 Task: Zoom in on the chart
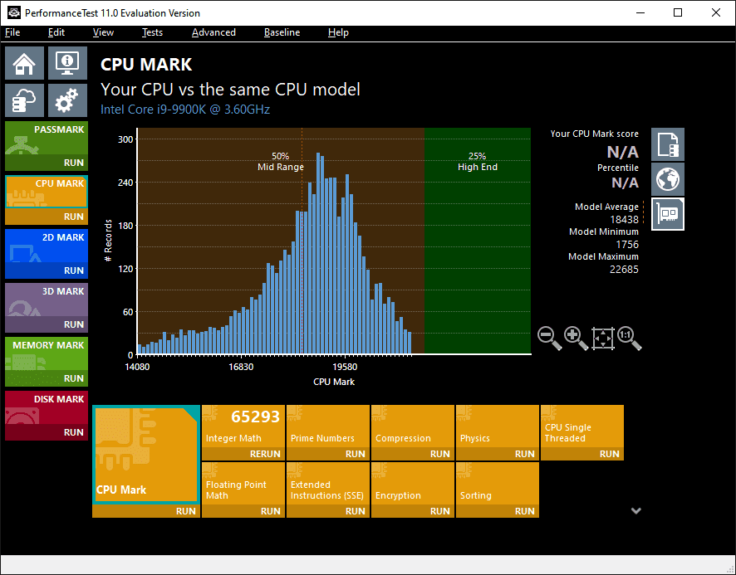[x=576, y=339]
